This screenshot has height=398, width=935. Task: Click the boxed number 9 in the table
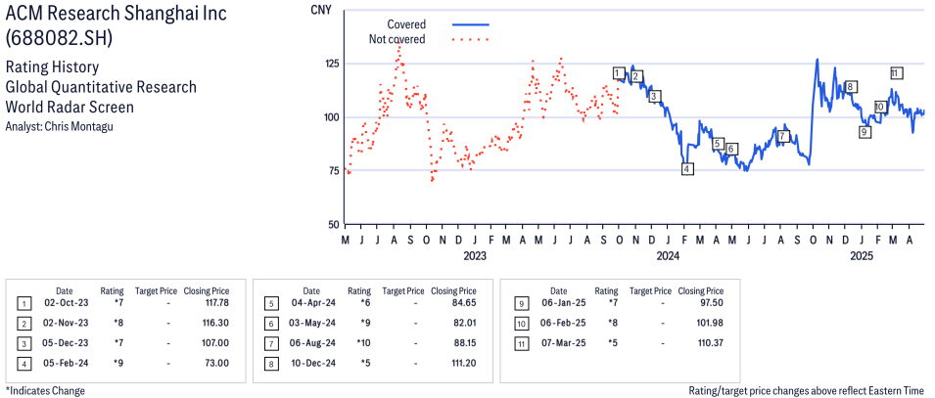click(x=521, y=303)
